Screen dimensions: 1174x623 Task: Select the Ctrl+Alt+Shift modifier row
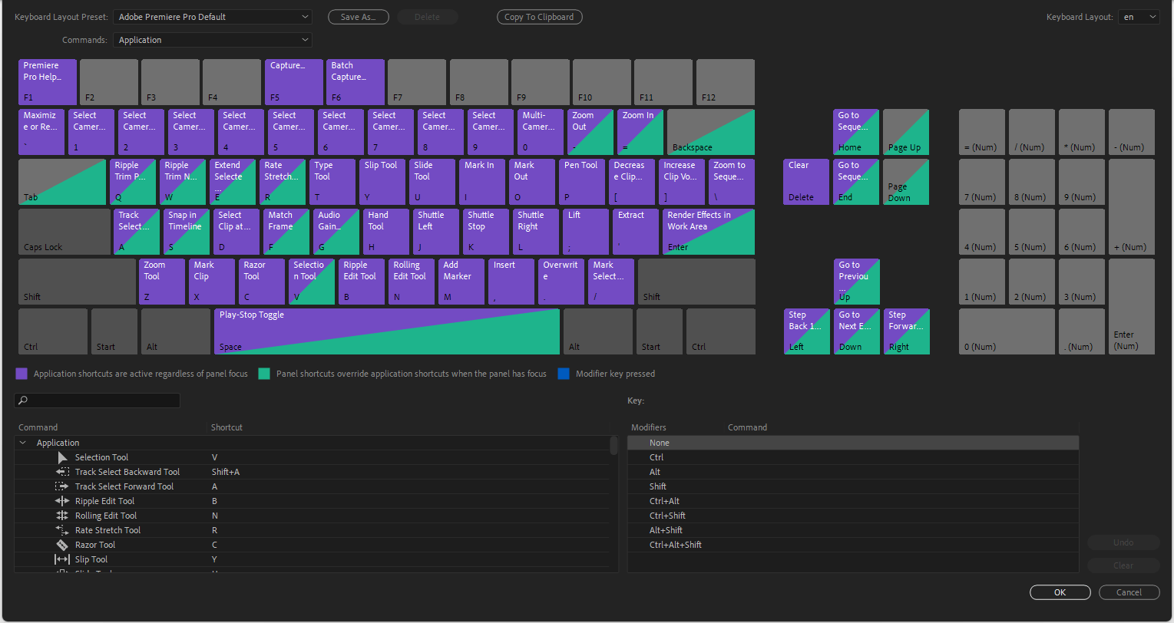(853, 545)
